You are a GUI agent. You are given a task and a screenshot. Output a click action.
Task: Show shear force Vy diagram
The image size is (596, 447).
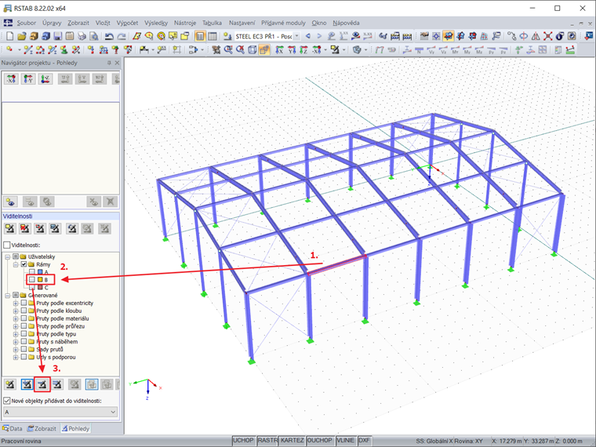click(x=431, y=49)
